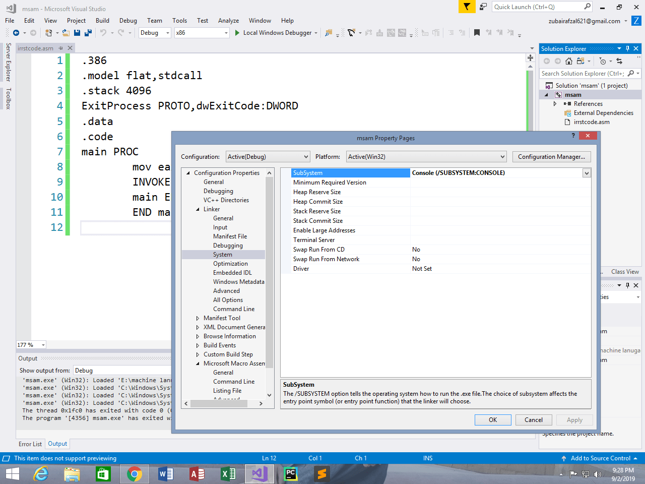Click the property tree horizontal scrollbar right arrow
The image size is (645, 484).
(261, 403)
